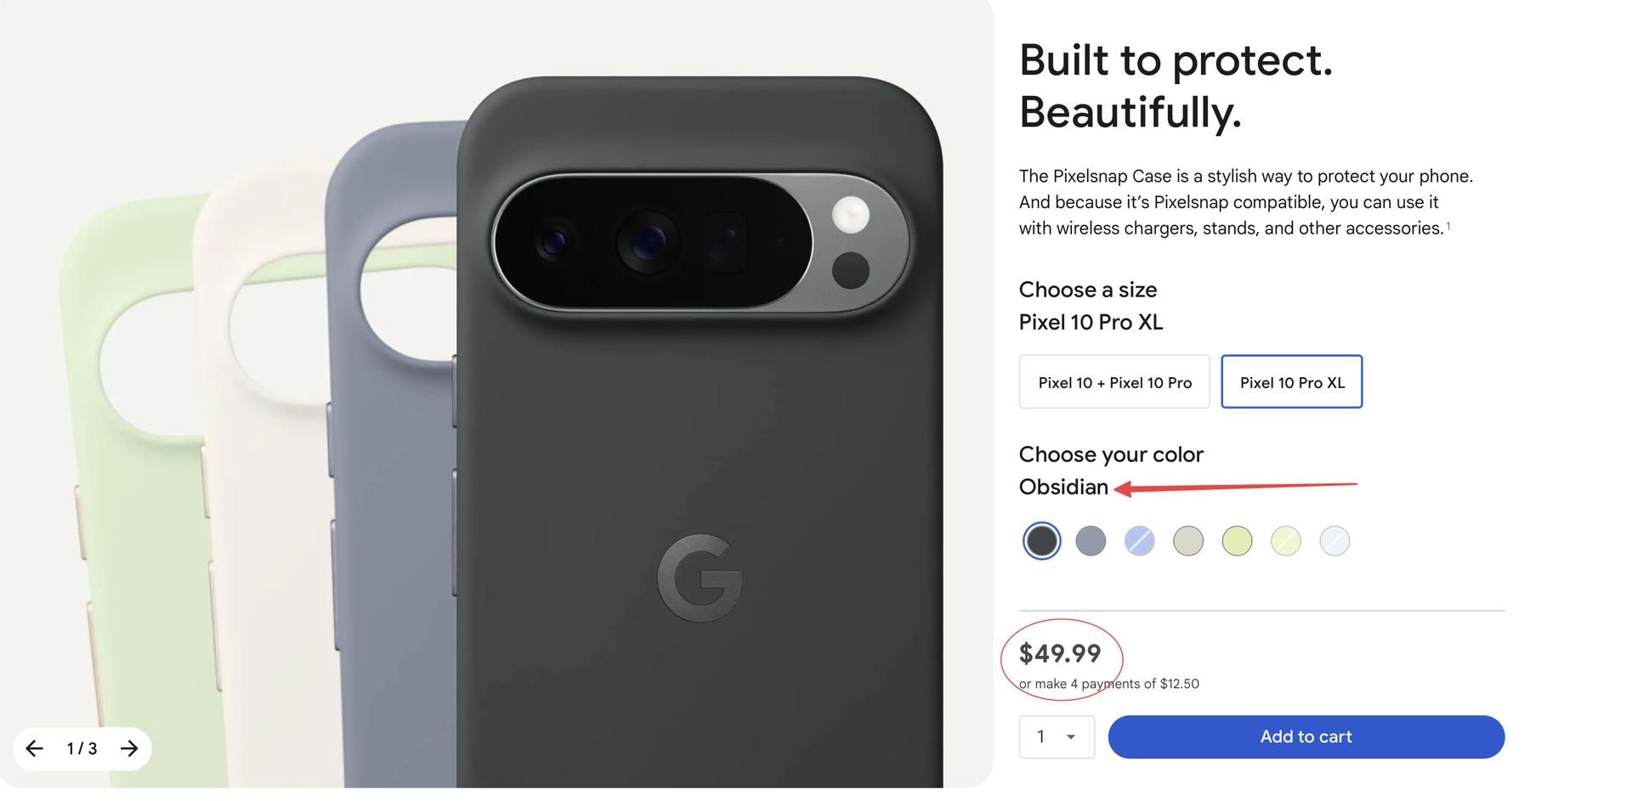Select the crossed-out pale green swatch
The height and width of the screenshot is (801, 1632).
click(1286, 541)
